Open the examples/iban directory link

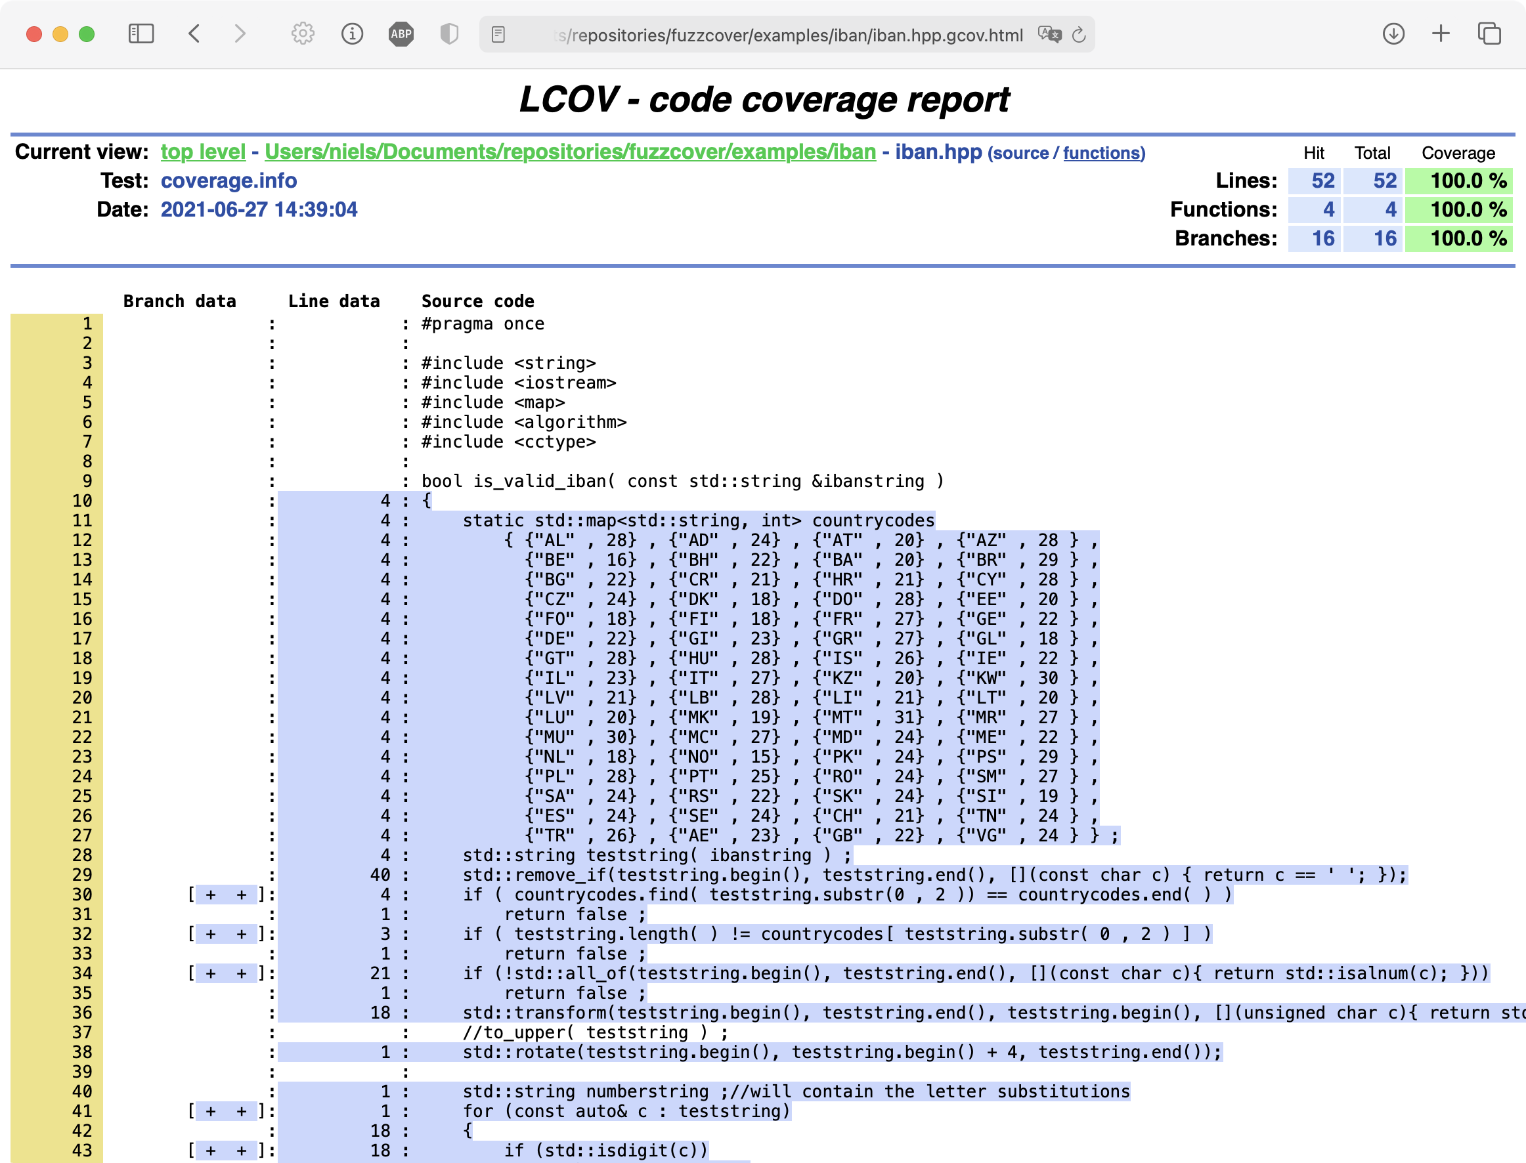pyautogui.click(x=570, y=152)
